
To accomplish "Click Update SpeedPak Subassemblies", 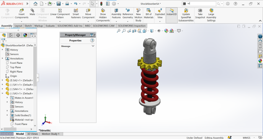I will point(186,15).
